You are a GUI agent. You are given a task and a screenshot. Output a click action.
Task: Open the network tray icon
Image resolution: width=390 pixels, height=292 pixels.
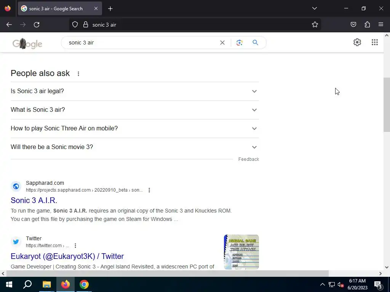click(332, 284)
